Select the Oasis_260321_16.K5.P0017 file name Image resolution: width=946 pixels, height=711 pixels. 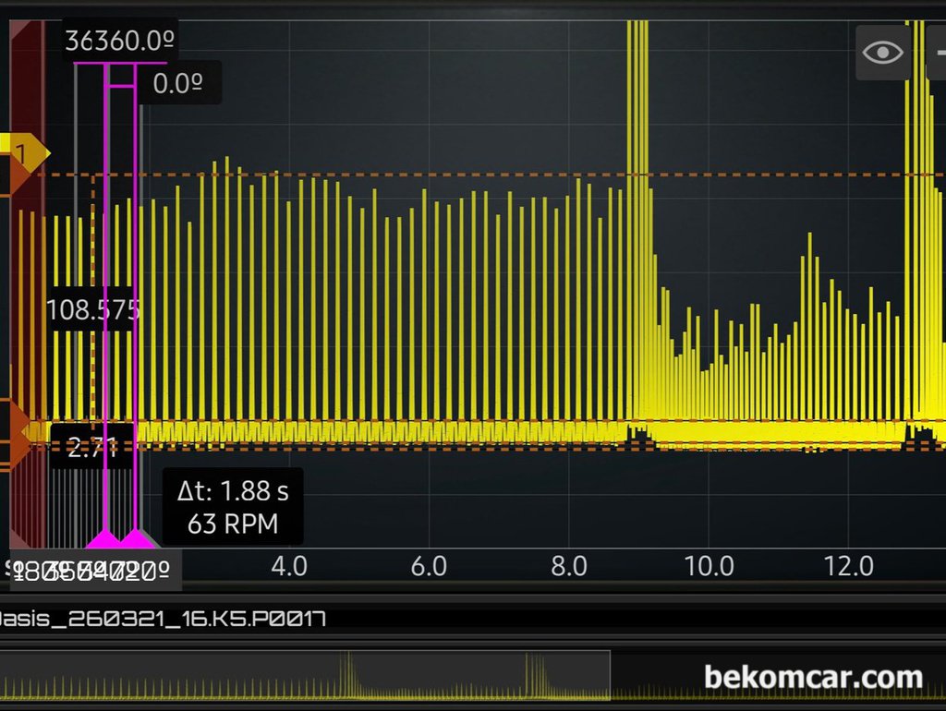point(163,619)
